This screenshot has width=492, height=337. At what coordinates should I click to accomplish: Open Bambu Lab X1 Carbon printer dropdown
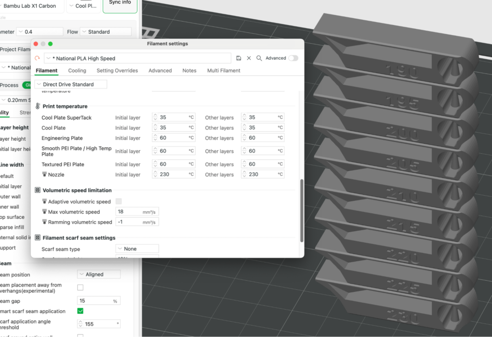click(x=31, y=6)
